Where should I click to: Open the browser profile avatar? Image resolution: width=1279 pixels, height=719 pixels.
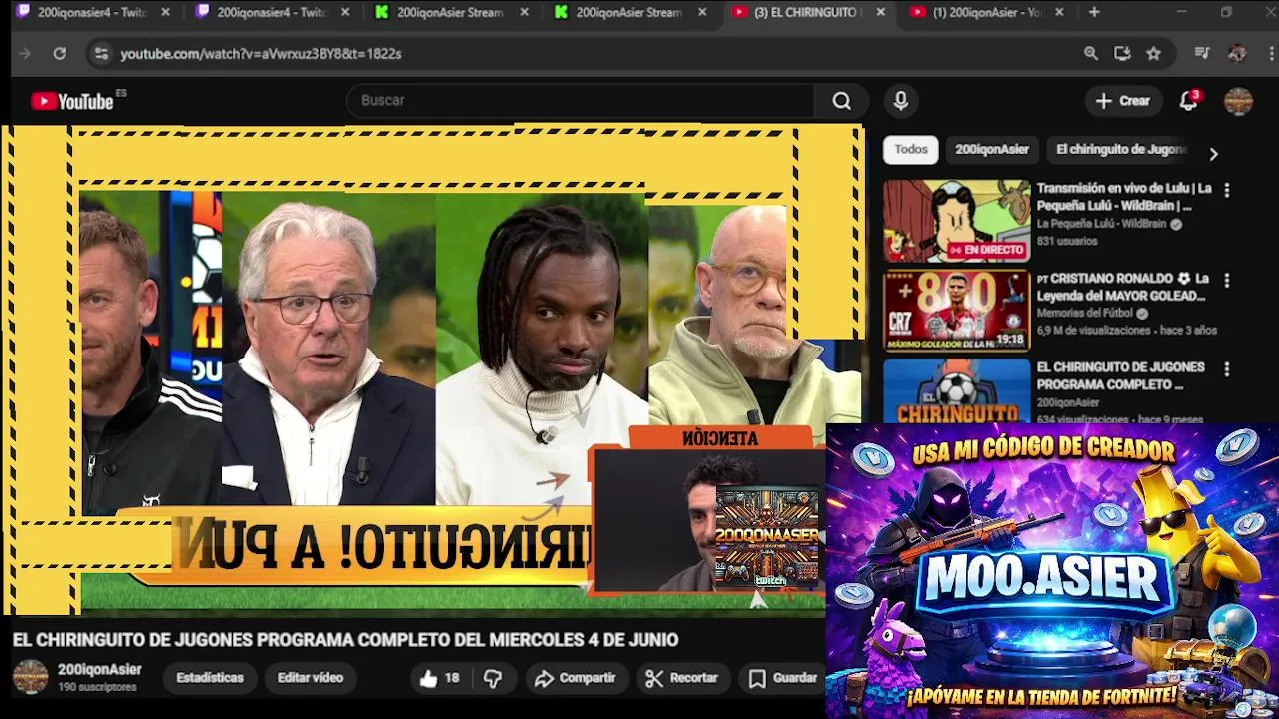pos(1237,53)
